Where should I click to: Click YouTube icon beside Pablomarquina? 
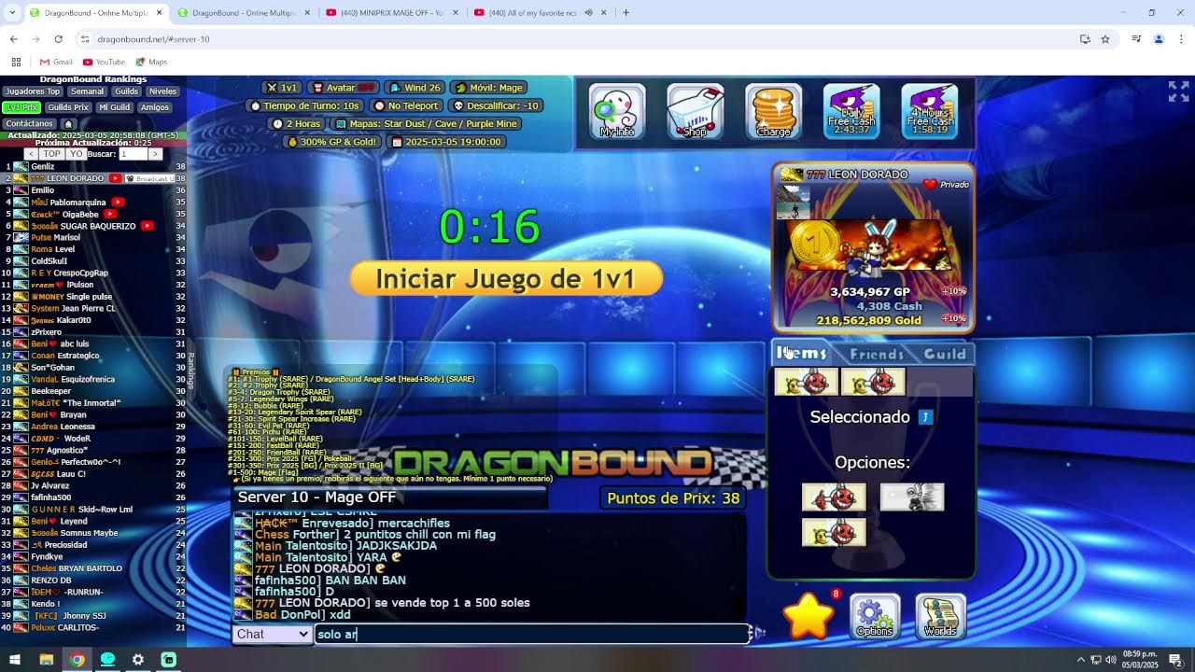point(119,202)
